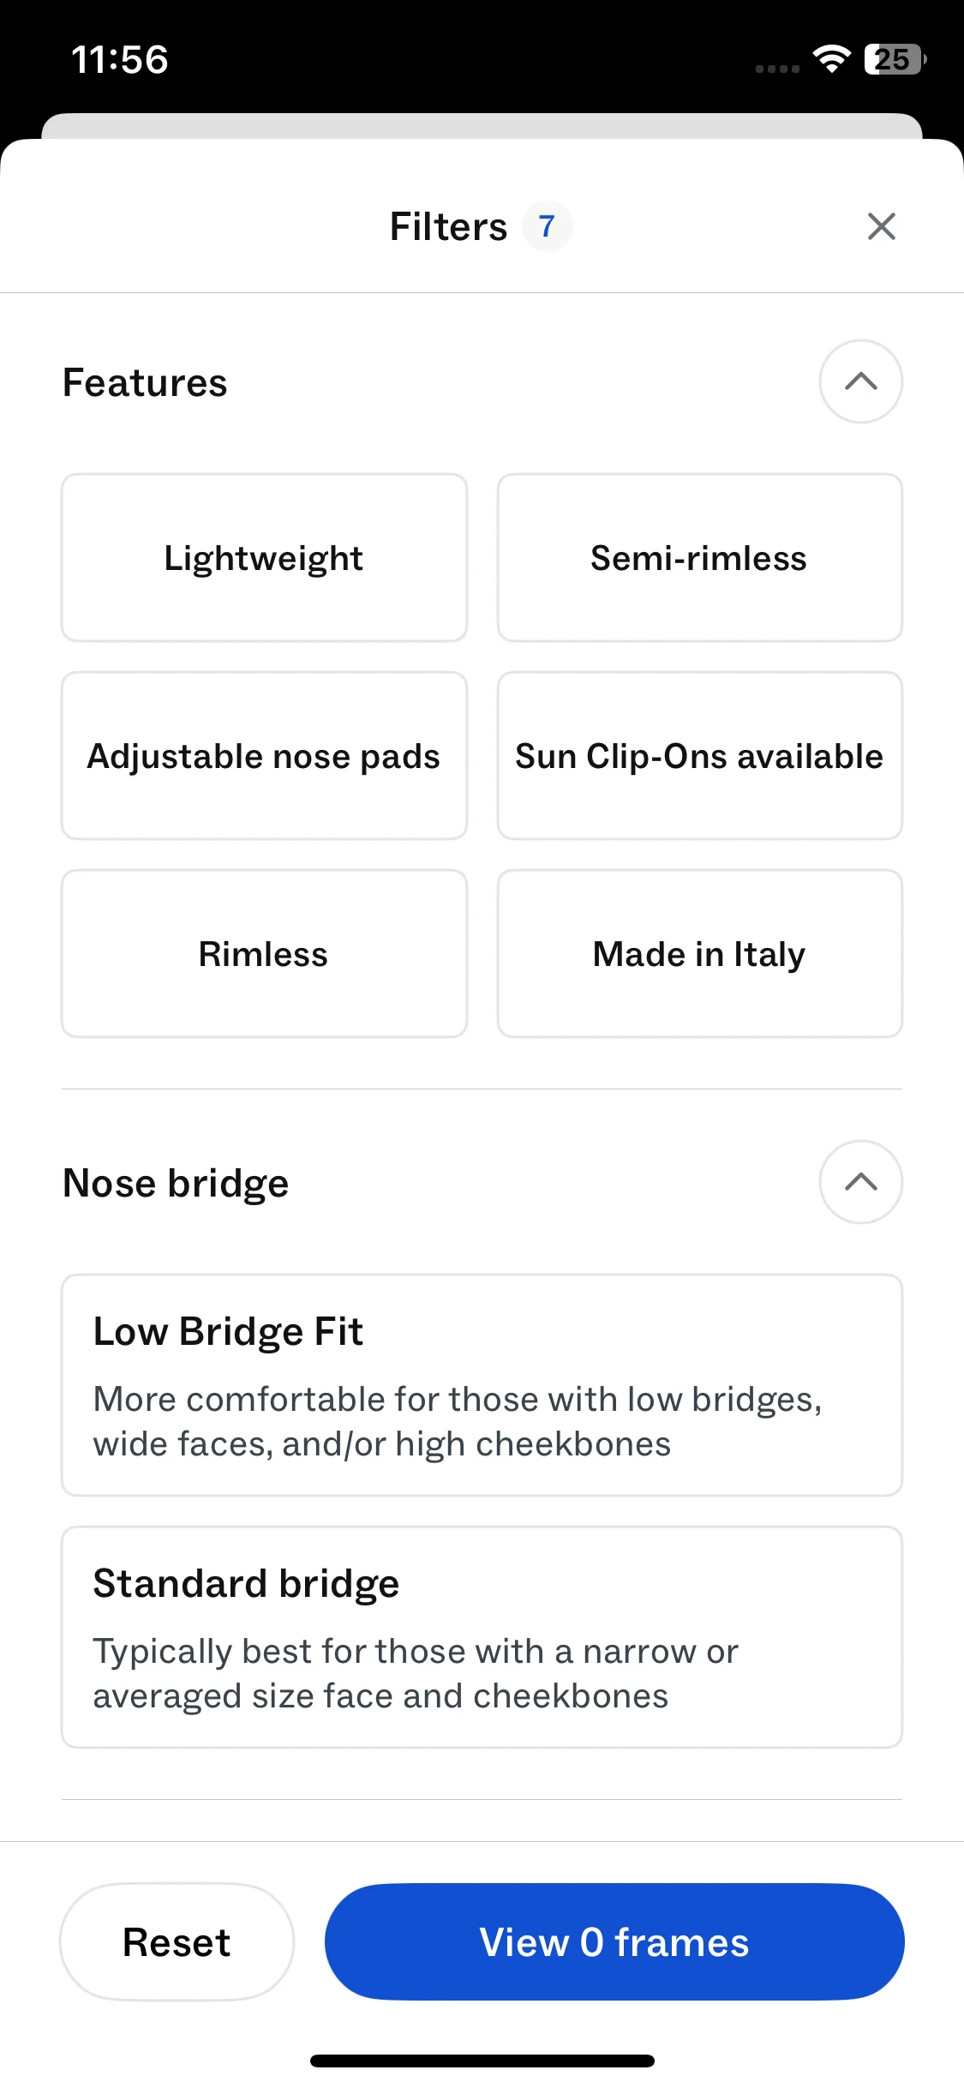Tap the battery indicator icon
Viewport: 964px width, 2088px height.
(895, 59)
